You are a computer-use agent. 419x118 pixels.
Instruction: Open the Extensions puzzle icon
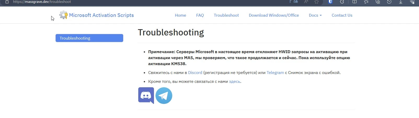(x=342, y=2)
